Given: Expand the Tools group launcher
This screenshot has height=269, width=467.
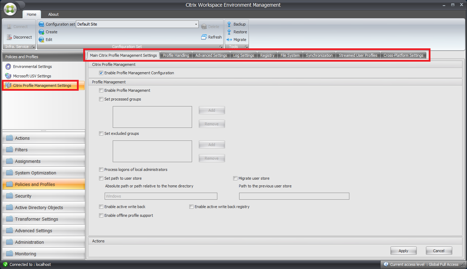Looking at the screenshot, I should point(246,47).
